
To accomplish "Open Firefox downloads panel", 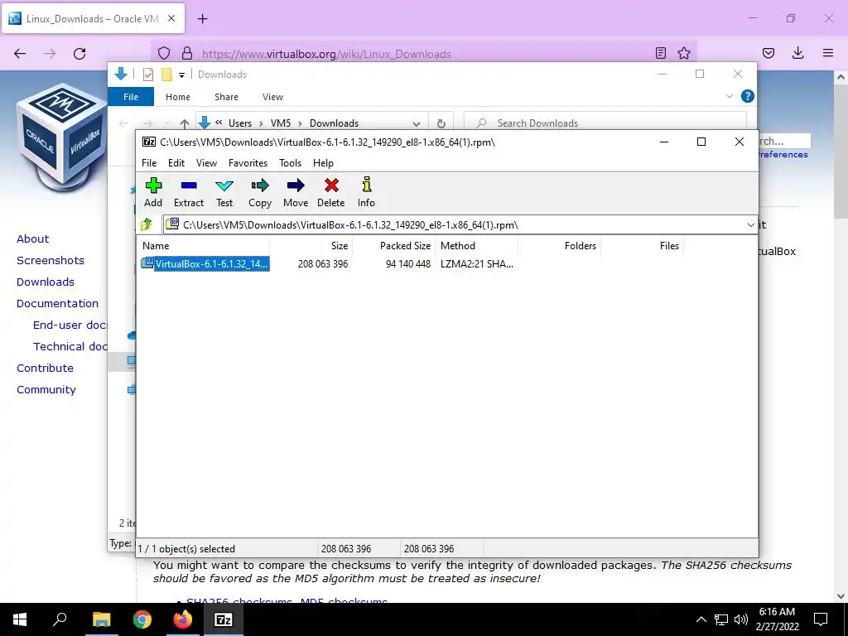I will (797, 53).
